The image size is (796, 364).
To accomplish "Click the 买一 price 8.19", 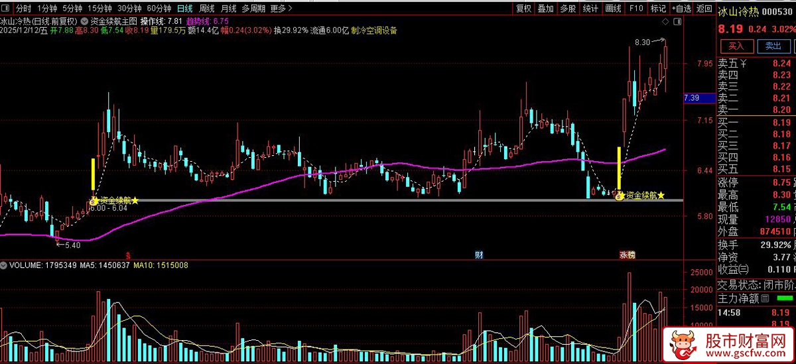I will coord(781,123).
